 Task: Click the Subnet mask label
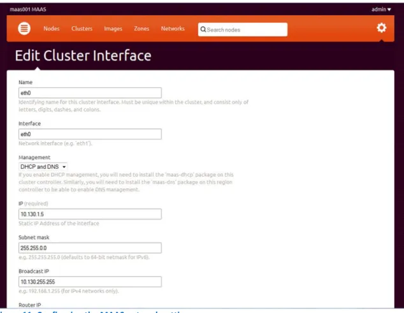(x=34, y=237)
